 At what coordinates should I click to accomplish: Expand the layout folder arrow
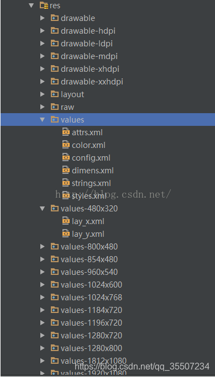43,94
